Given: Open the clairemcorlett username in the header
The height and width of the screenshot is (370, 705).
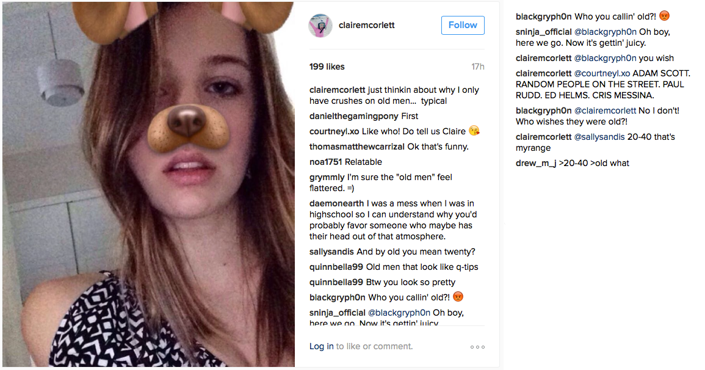Looking at the screenshot, I should coord(367,26).
